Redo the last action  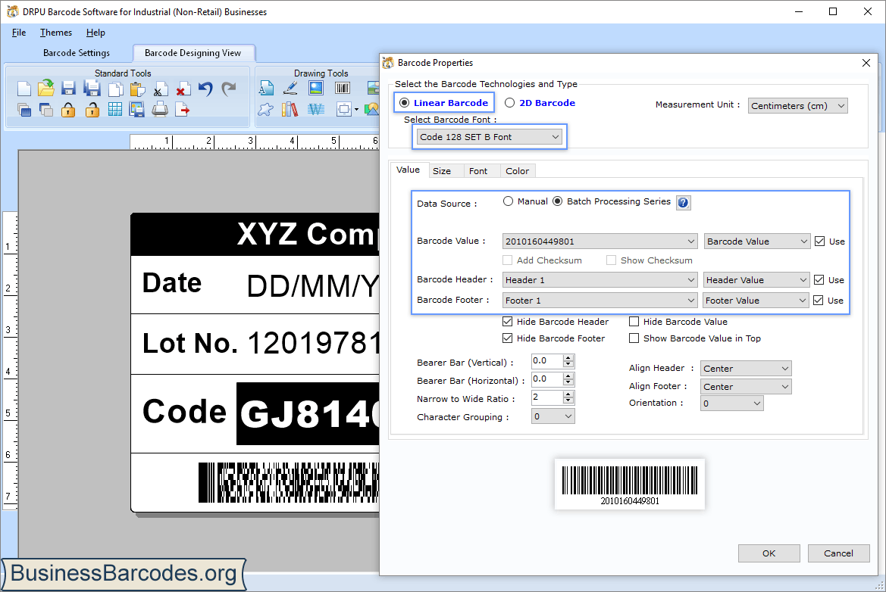click(x=228, y=89)
